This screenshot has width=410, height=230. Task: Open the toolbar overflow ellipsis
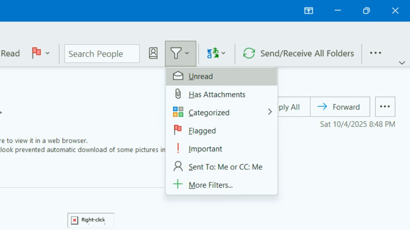pos(375,53)
